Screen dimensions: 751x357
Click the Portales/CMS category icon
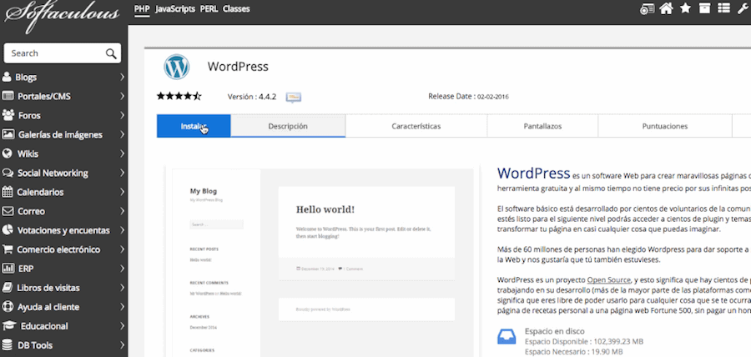[8, 96]
